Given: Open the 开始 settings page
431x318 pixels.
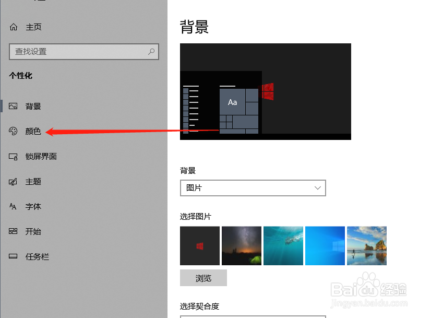Looking at the screenshot, I should coord(33,231).
